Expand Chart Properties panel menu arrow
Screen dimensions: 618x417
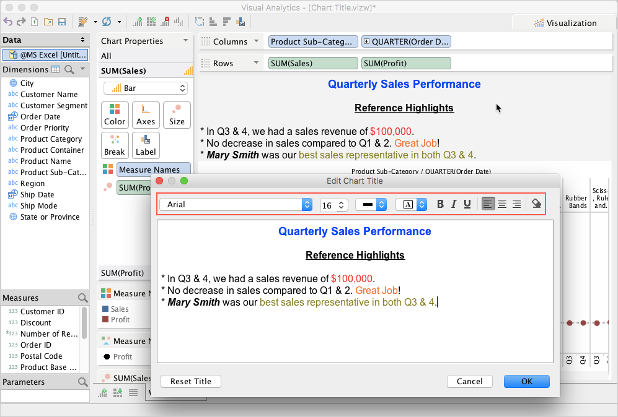click(x=185, y=40)
